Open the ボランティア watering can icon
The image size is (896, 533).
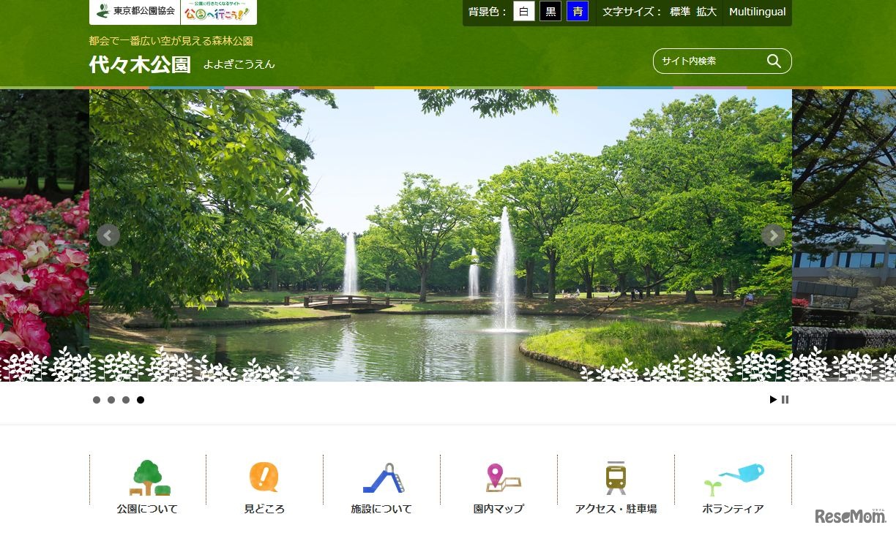click(x=733, y=478)
